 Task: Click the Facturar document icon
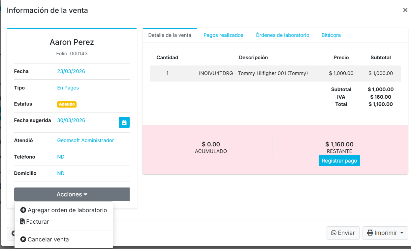click(22, 222)
